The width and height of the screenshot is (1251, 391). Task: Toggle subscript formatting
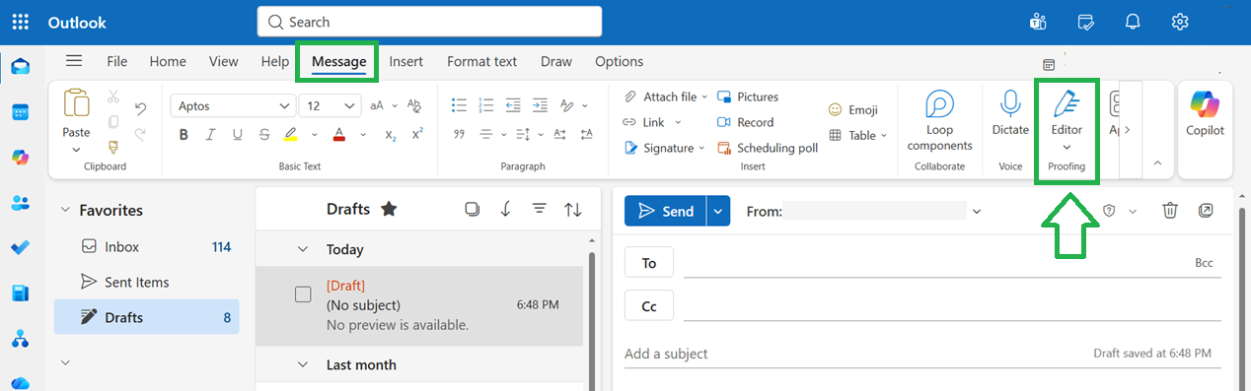point(391,135)
